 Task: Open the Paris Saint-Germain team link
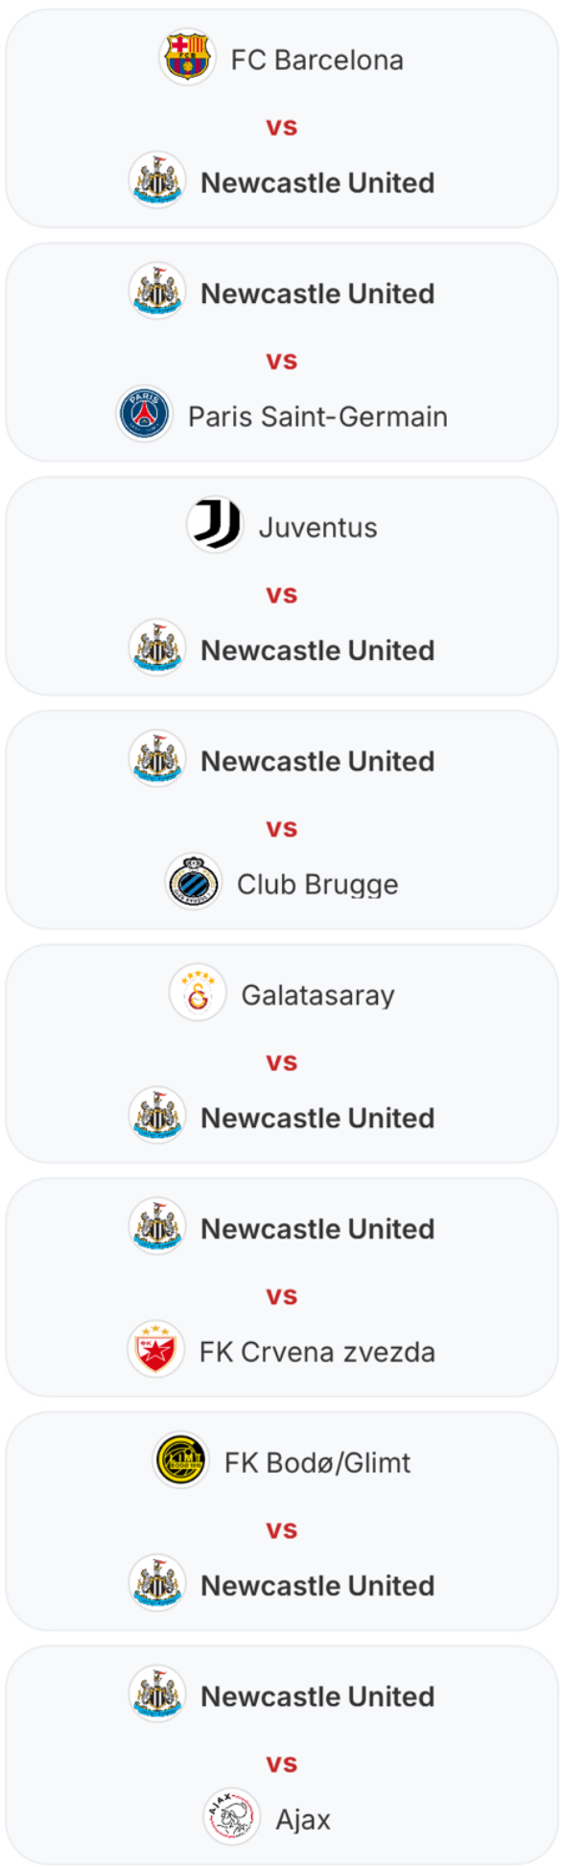317,416
